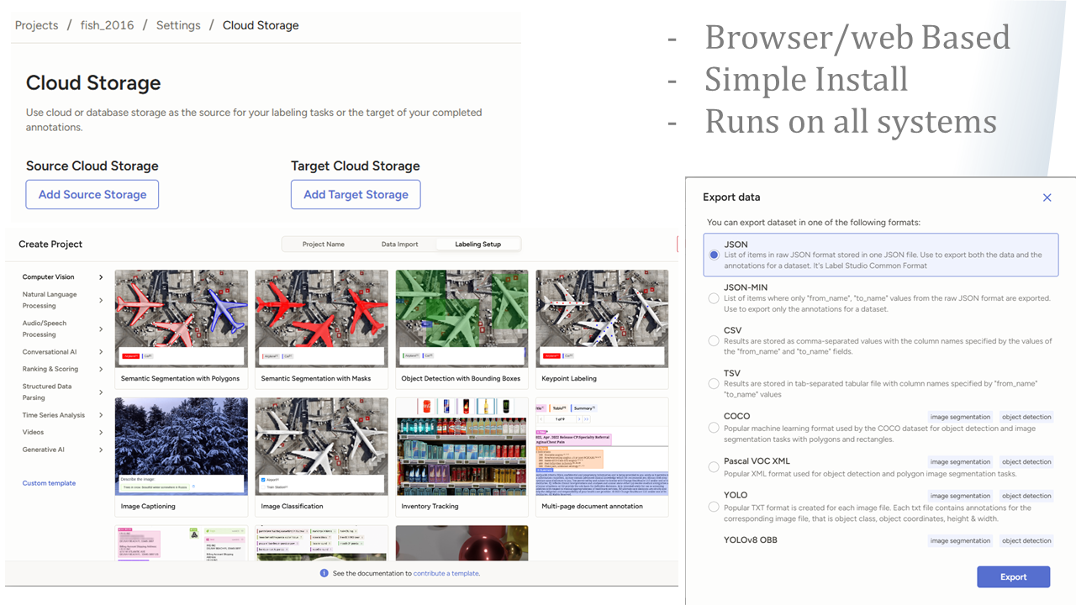Screen dimensions: 1076x605
Task: Expand Natural Language Processing category
Action: click(101, 300)
